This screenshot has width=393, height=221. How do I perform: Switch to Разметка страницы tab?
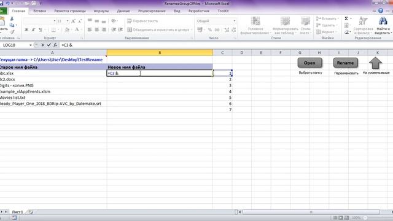(70, 11)
